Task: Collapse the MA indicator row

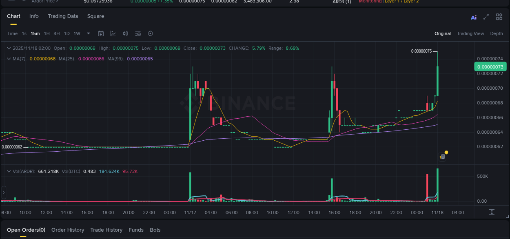Action: click(9, 58)
